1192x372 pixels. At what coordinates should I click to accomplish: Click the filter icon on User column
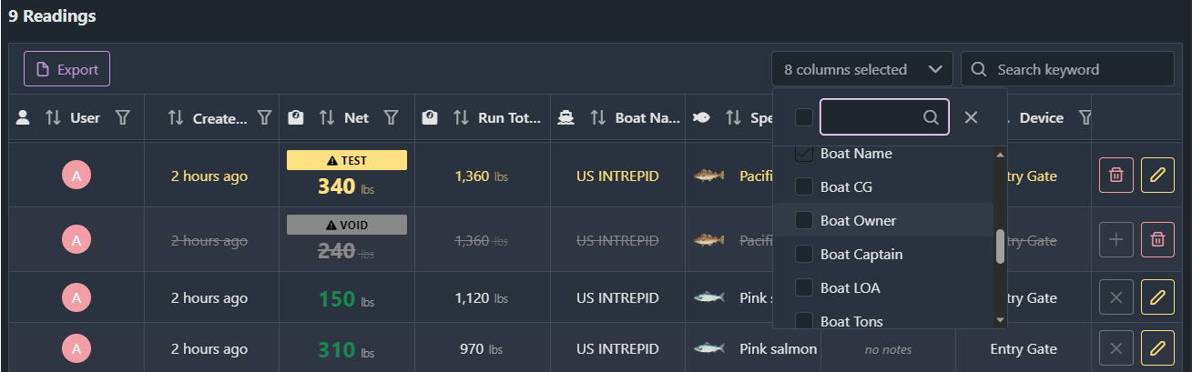pyautogui.click(x=123, y=118)
